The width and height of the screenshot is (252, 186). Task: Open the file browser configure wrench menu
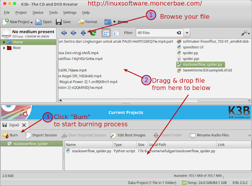(x=245, y=33)
